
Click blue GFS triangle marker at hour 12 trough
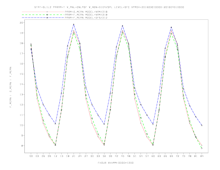56,124
